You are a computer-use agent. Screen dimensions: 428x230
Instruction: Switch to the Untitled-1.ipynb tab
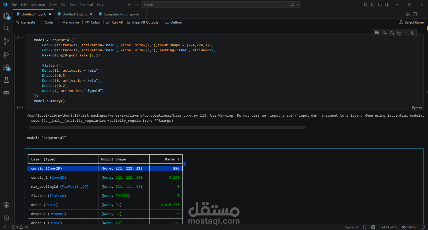click(x=34, y=14)
